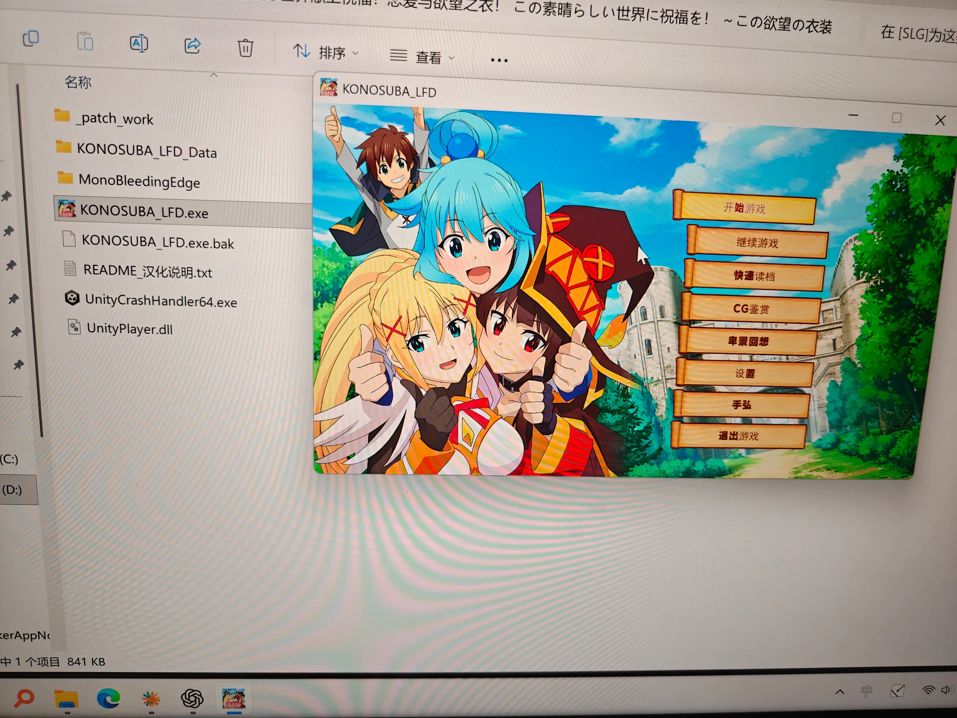This screenshot has width=957, height=718.
Task: Click the 手弘 menu button
Action: [x=742, y=405]
